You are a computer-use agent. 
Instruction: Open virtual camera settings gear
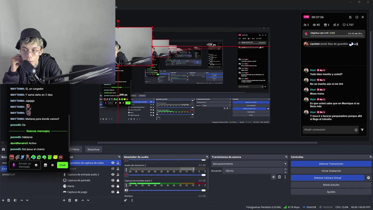368,178
